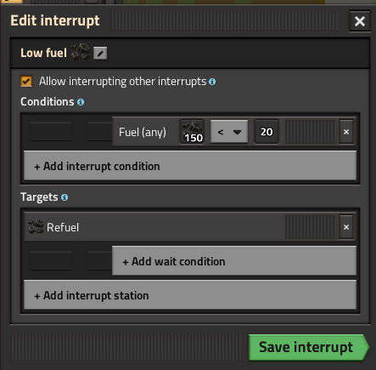Open the comparison operator dropdown
Image resolution: width=376 pixels, height=370 pixels.
pos(229,132)
